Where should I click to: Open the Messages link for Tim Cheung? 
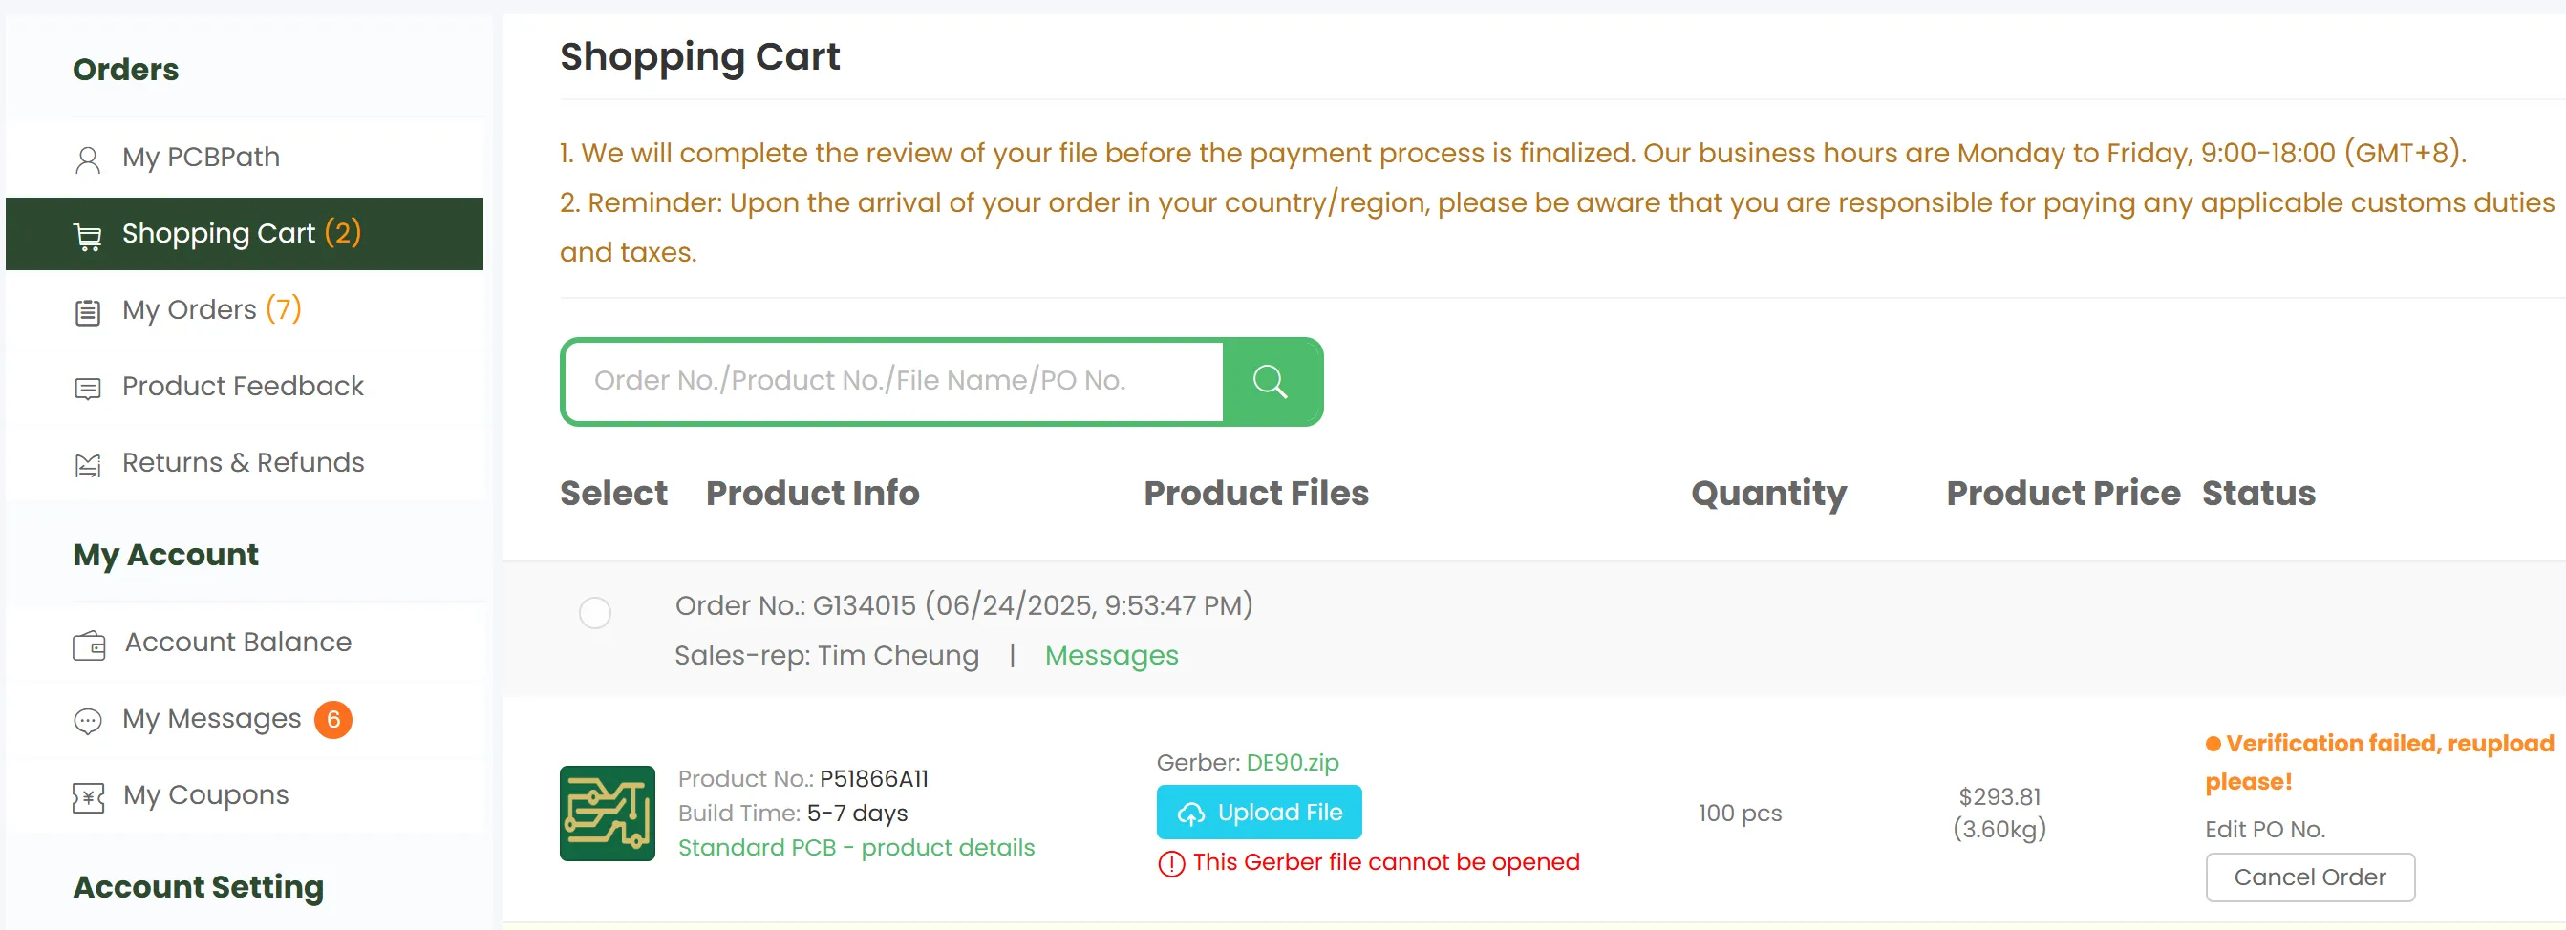1111,655
